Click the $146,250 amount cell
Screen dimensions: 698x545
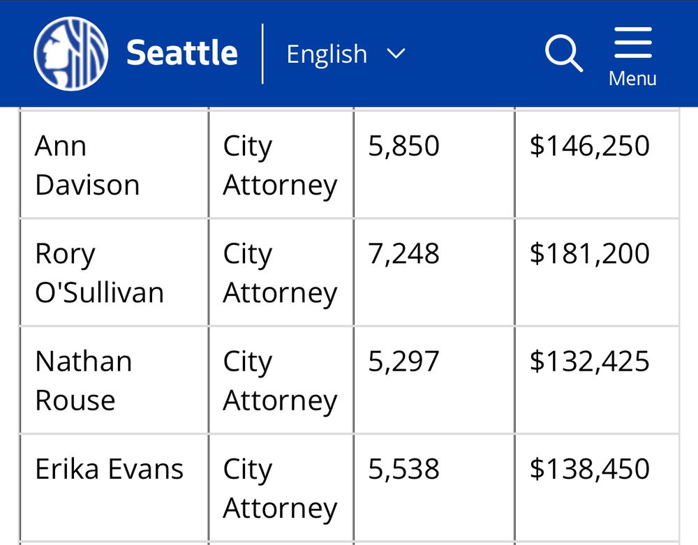pos(597,165)
